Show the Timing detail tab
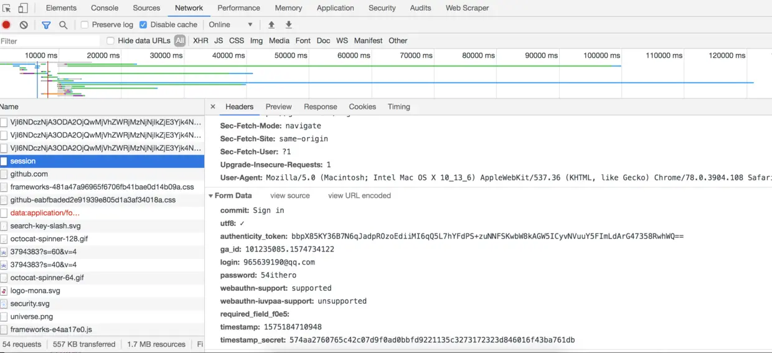 [398, 107]
